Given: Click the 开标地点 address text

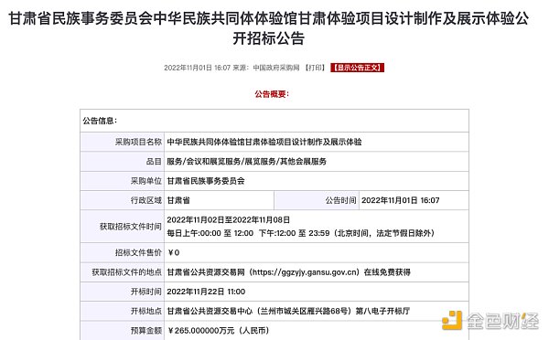Looking at the screenshot, I should coord(288,311).
